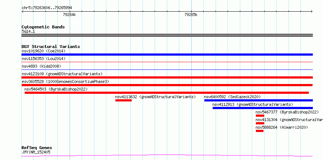This screenshot has width=323, height=160.
Task: Open the nsv1156353 (Lou2014) label
Action: click(44, 59)
